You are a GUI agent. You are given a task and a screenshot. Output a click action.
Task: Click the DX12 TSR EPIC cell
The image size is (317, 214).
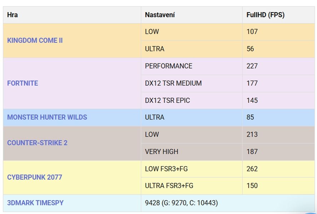[167, 100]
